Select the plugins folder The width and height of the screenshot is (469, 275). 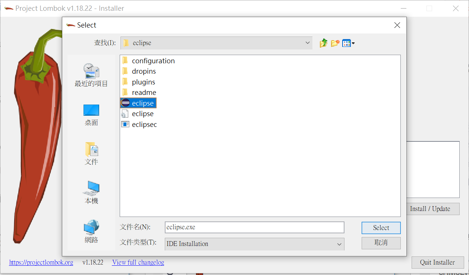138,82
